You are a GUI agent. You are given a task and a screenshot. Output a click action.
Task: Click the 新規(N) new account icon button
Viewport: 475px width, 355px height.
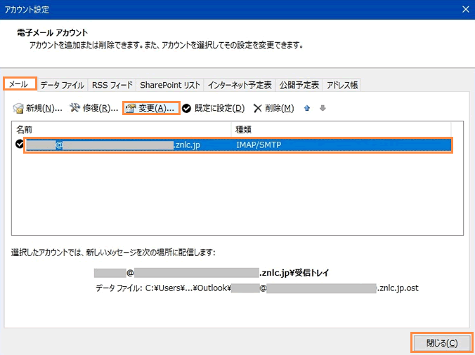(37, 108)
